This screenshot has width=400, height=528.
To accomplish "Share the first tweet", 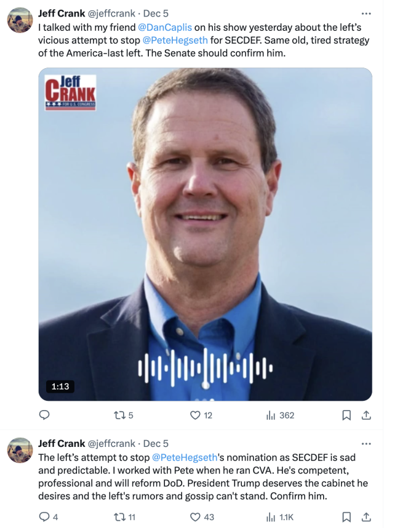I will click(x=366, y=415).
